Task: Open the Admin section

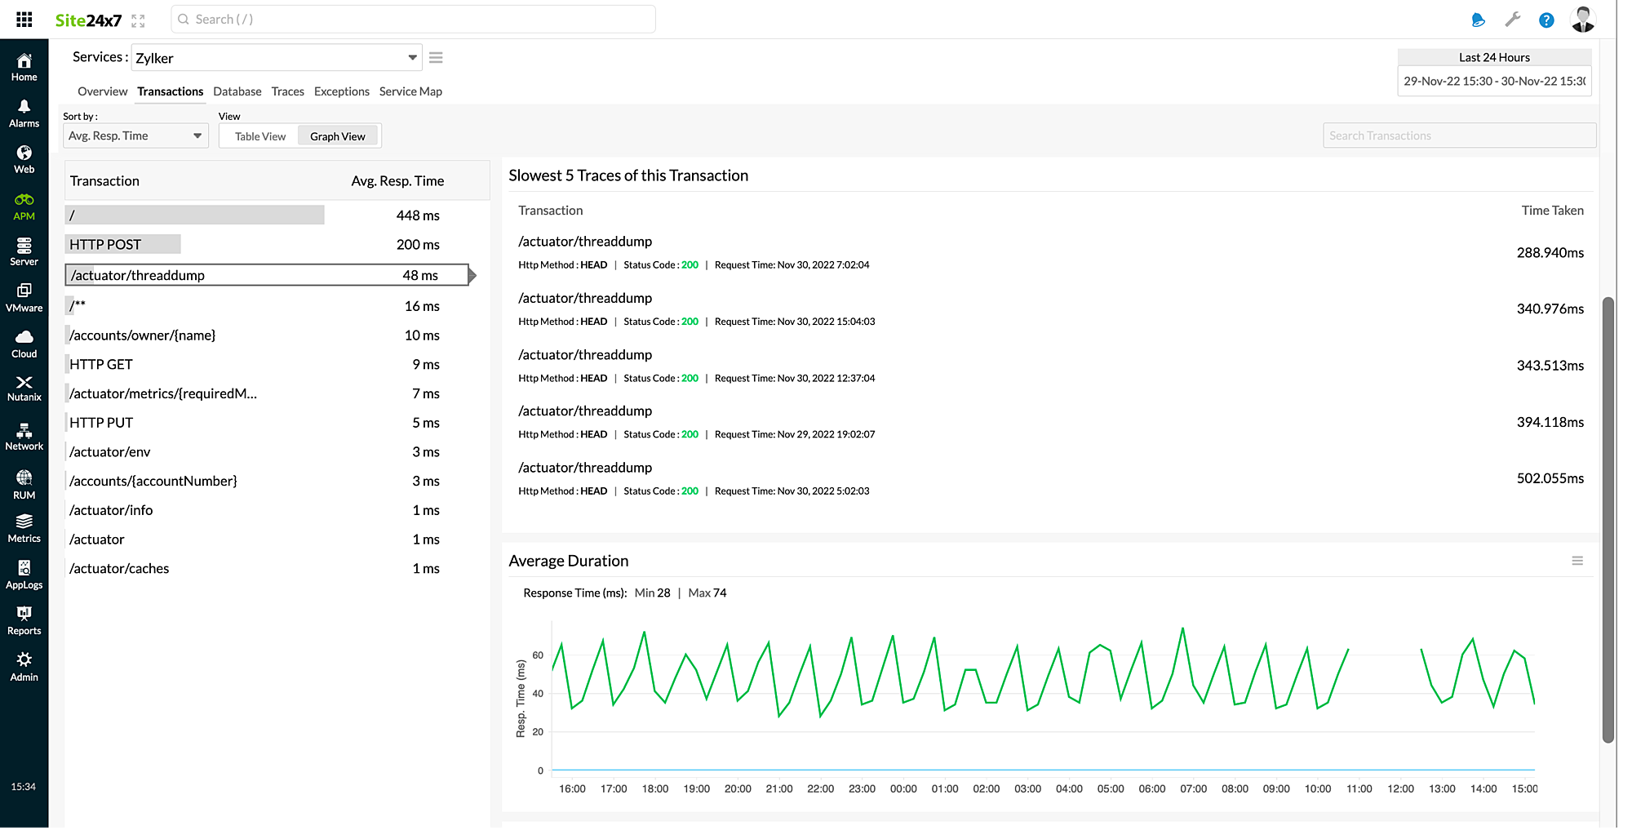Action: click(24, 666)
